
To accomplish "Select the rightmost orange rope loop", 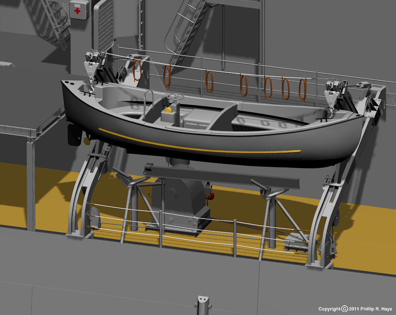I will click(x=302, y=89).
